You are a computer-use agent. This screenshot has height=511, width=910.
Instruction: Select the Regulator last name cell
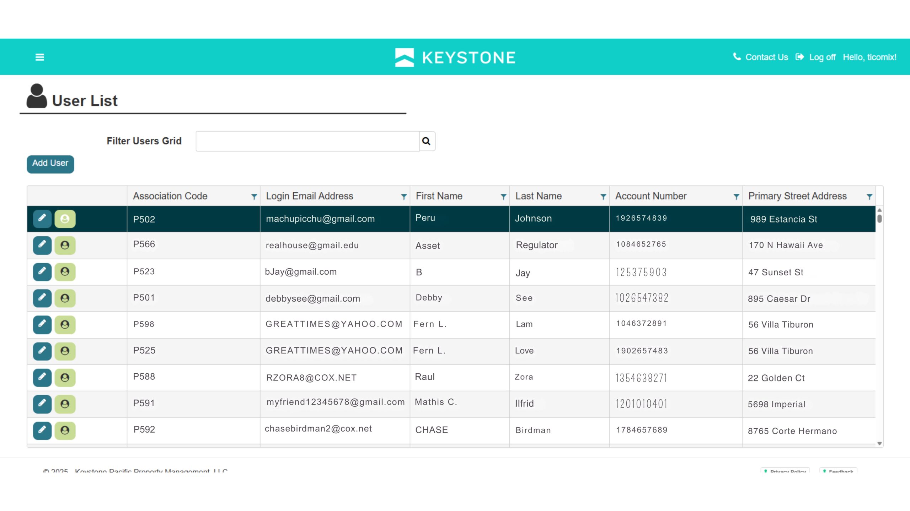(x=560, y=245)
